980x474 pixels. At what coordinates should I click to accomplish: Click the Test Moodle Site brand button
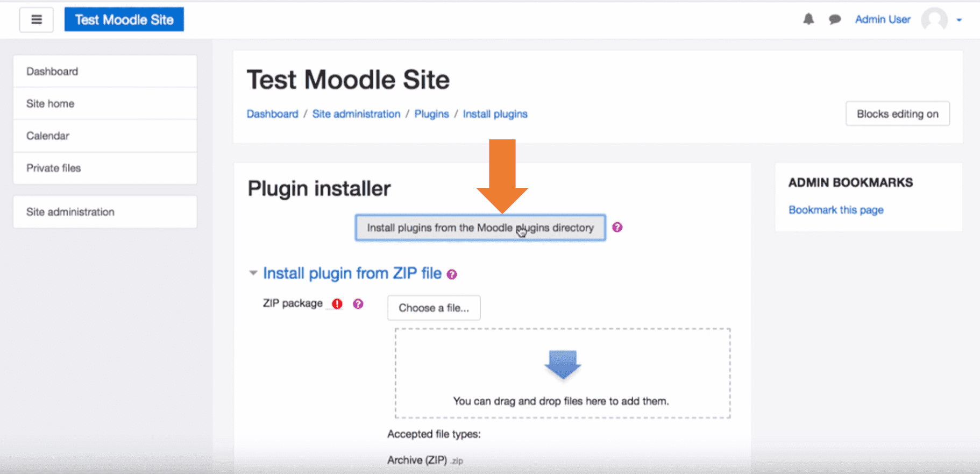124,19
